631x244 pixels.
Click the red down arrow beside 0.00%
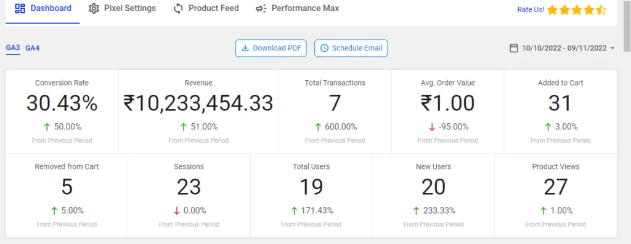pyautogui.click(x=176, y=211)
